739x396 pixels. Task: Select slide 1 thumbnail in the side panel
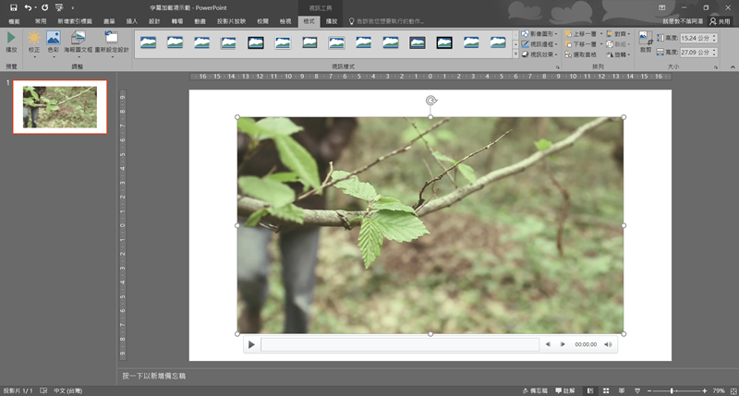click(60, 106)
